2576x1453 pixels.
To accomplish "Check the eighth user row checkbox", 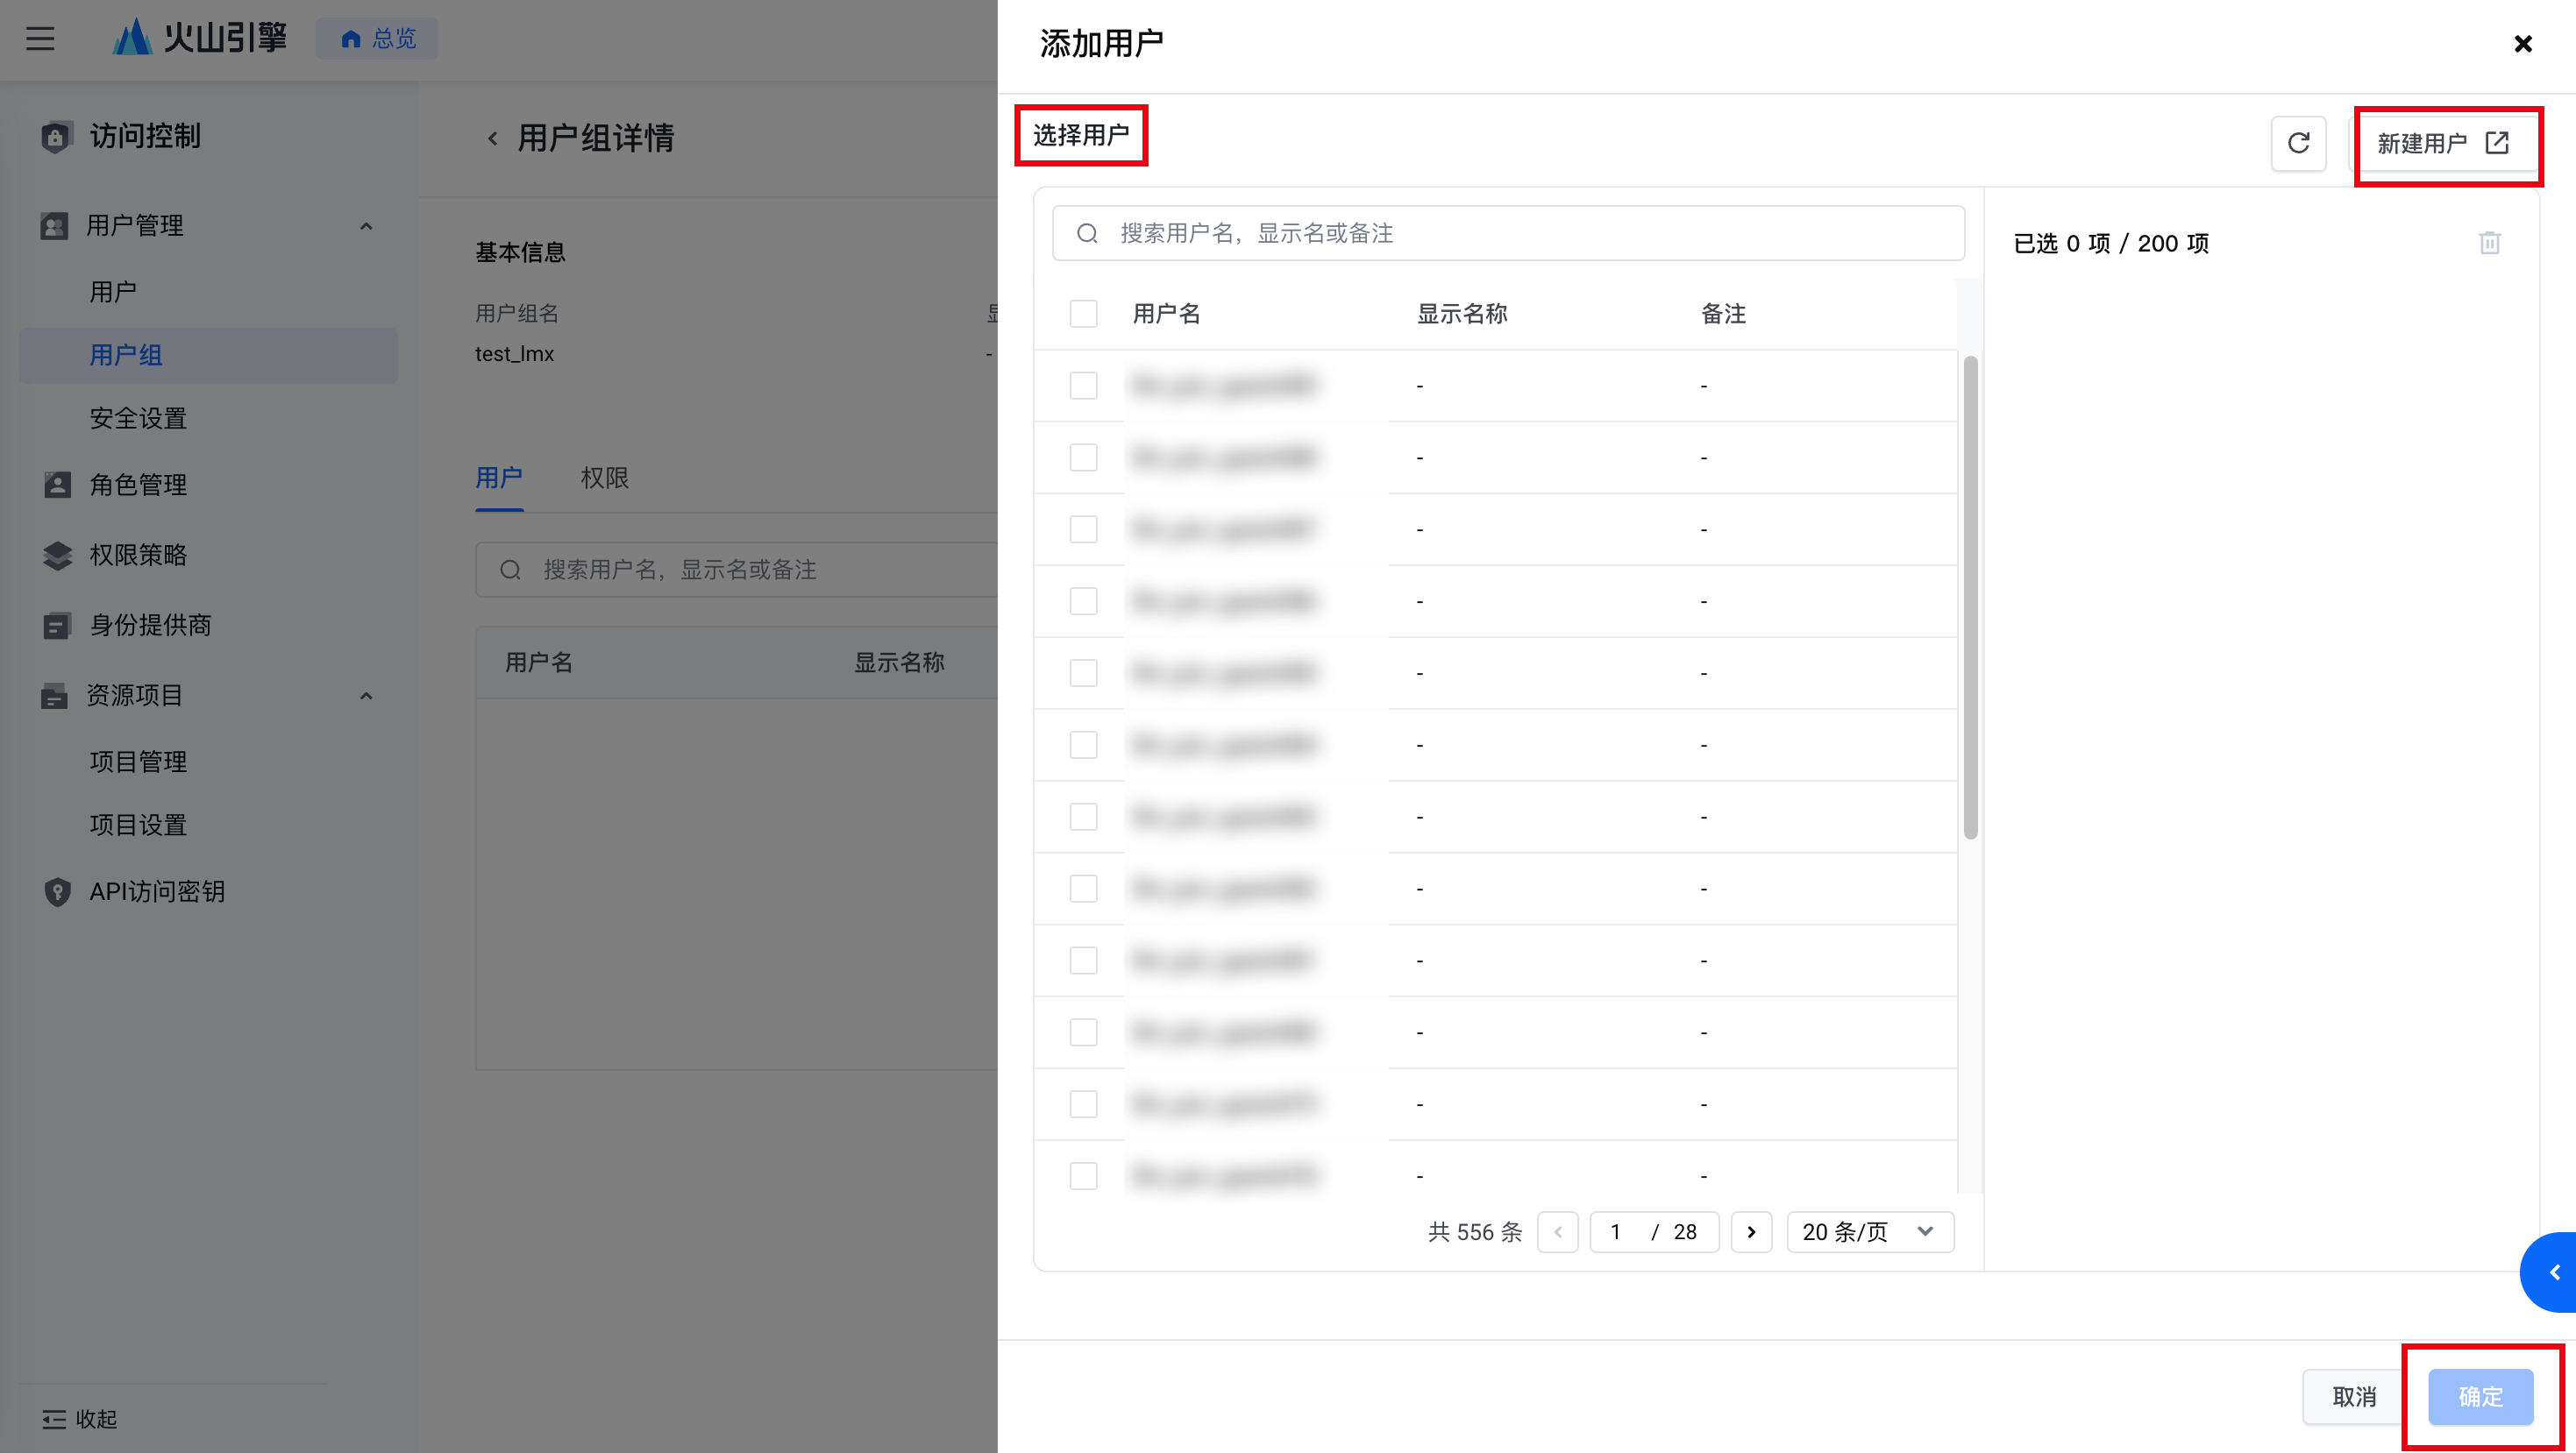I will click(1083, 890).
